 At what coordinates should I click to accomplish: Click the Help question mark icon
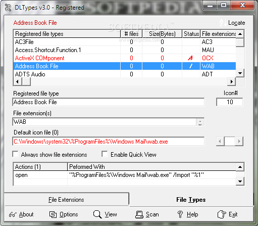tap(180, 214)
